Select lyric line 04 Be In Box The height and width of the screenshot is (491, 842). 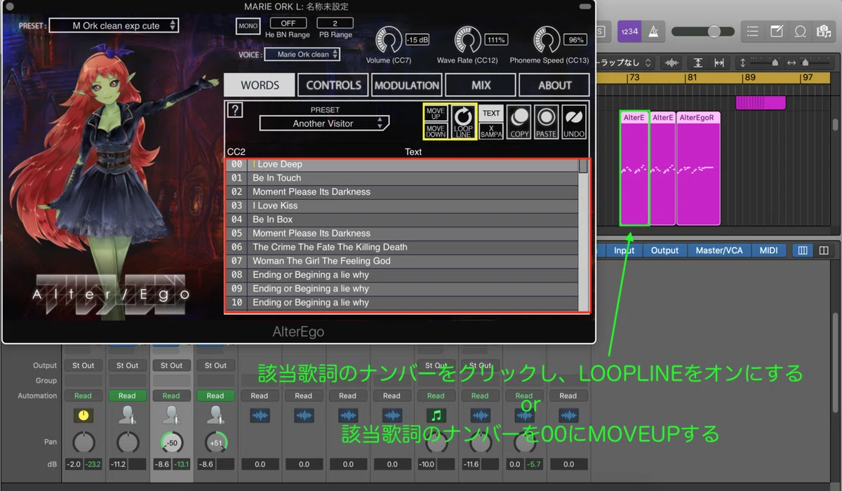click(x=403, y=220)
